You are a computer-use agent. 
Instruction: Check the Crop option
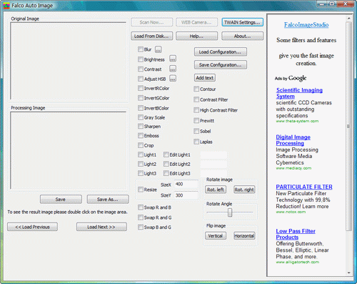[x=141, y=145]
